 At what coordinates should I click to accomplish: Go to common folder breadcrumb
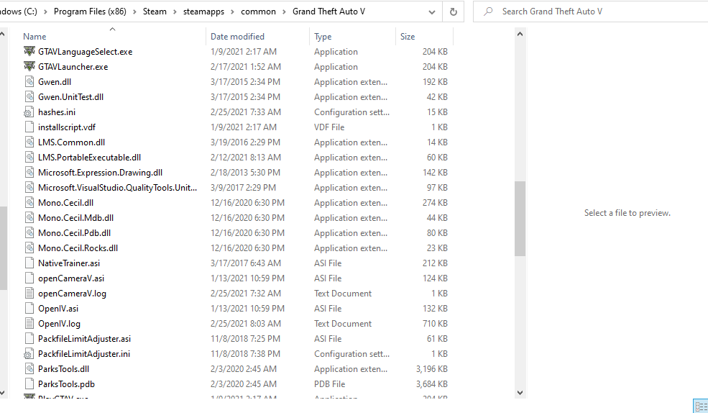pos(258,12)
